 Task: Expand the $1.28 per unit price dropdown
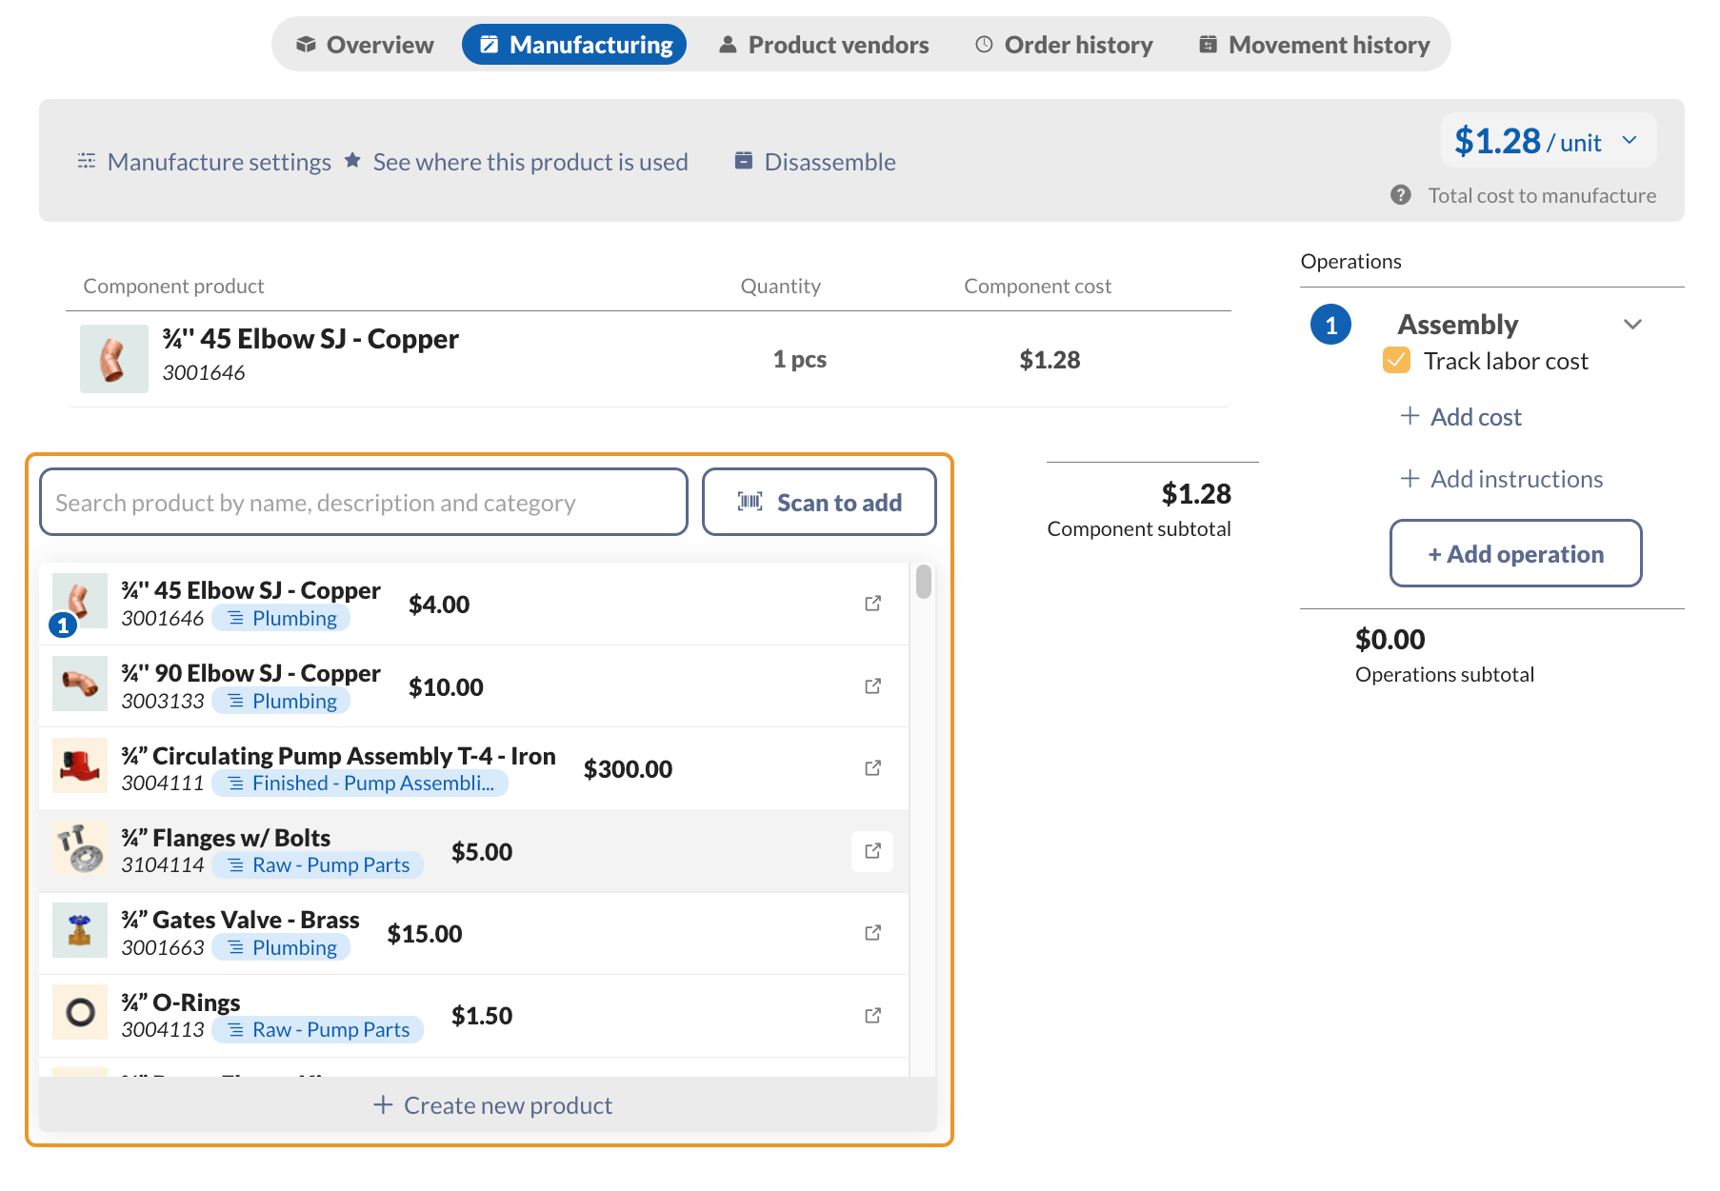(1629, 140)
